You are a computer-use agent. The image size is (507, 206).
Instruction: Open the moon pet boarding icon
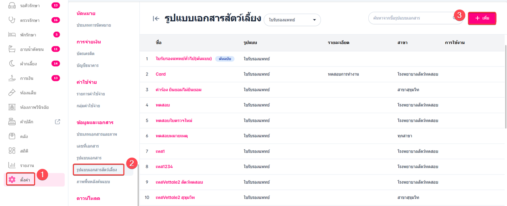click(x=12, y=64)
